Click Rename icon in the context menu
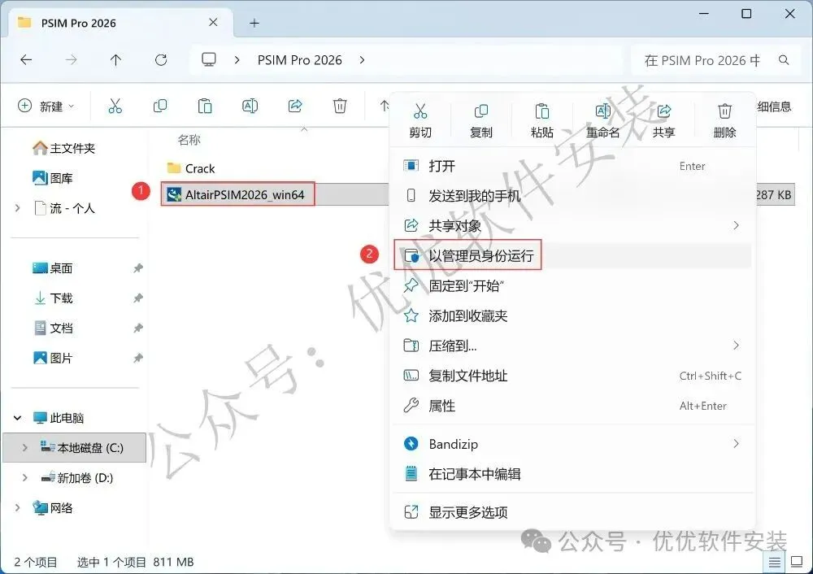This screenshot has width=813, height=574. tap(603, 111)
